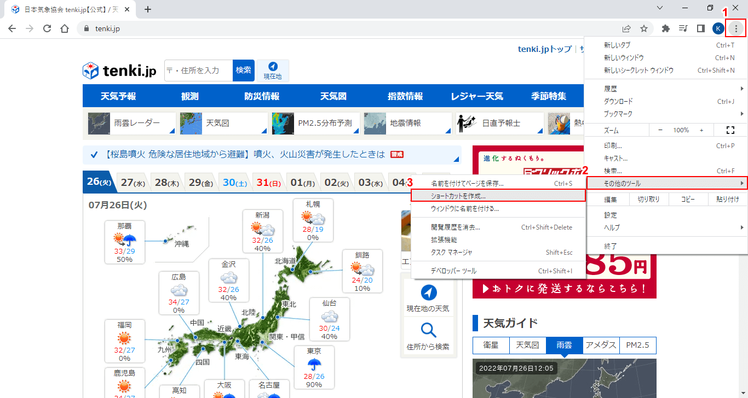Click the 住所から検索 magnifier icon
The width and height of the screenshot is (748, 398).
[x=429, y=330]
